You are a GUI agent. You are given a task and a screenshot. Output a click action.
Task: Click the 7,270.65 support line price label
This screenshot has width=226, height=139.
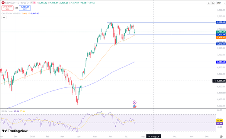click(x=221, y=44)
